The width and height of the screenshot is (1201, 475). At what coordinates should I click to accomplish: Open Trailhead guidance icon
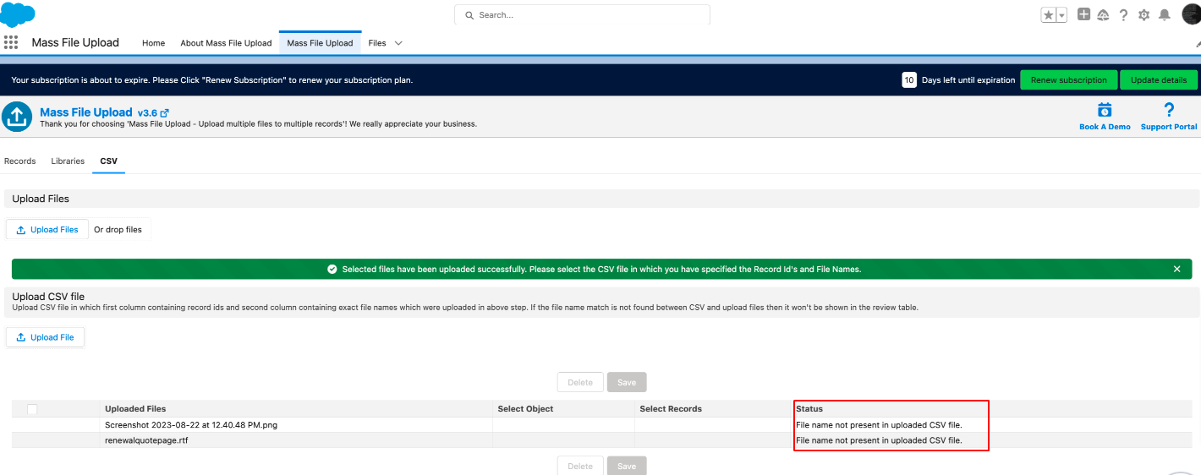pyautogui.click(x=1103, y=15)
